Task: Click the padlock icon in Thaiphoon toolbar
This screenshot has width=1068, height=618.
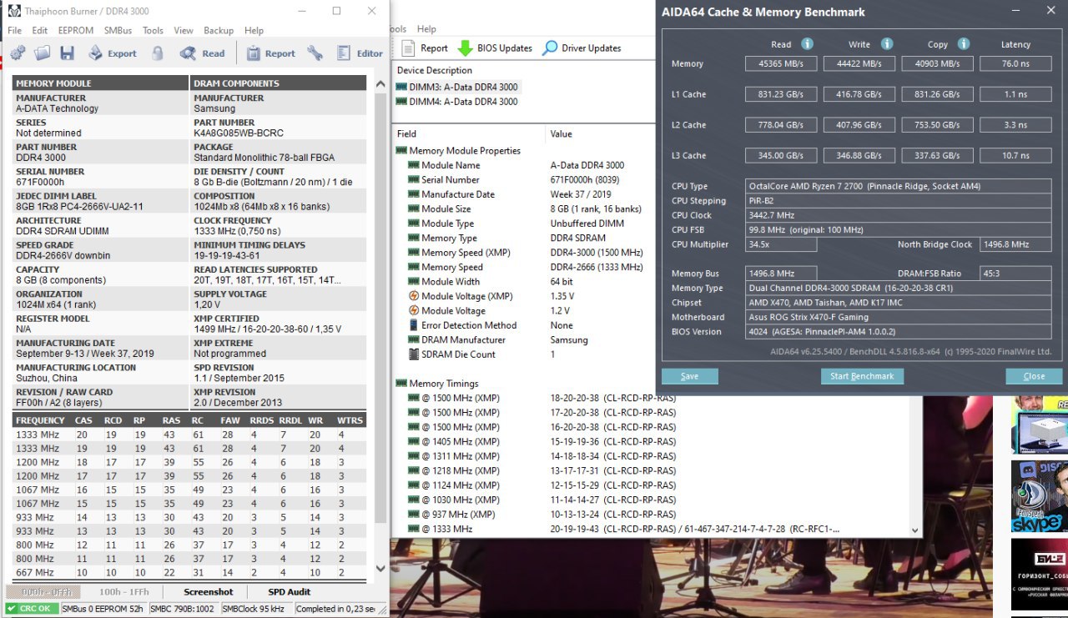Action: (158, 53)
